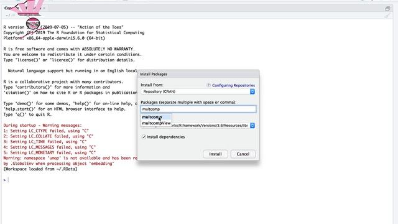Click the "Setting LC_CTYPE failed" warning line
Image resolution: width=398 pixels, height=224 pixels.
(46, 131)
